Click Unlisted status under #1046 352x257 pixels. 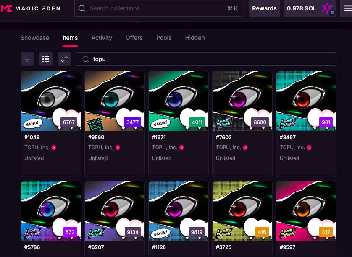point(34,158)
